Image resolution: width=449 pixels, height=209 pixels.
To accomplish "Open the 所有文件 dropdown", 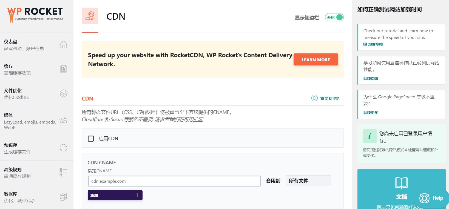I will pos(308,181).
